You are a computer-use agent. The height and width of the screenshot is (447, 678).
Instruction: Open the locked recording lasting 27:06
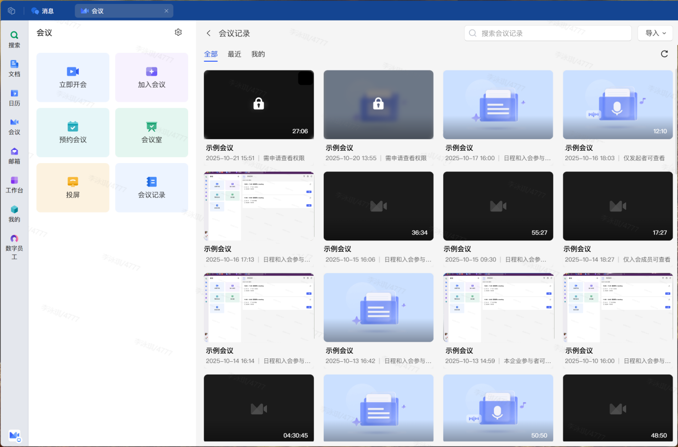tap(259, 104)
